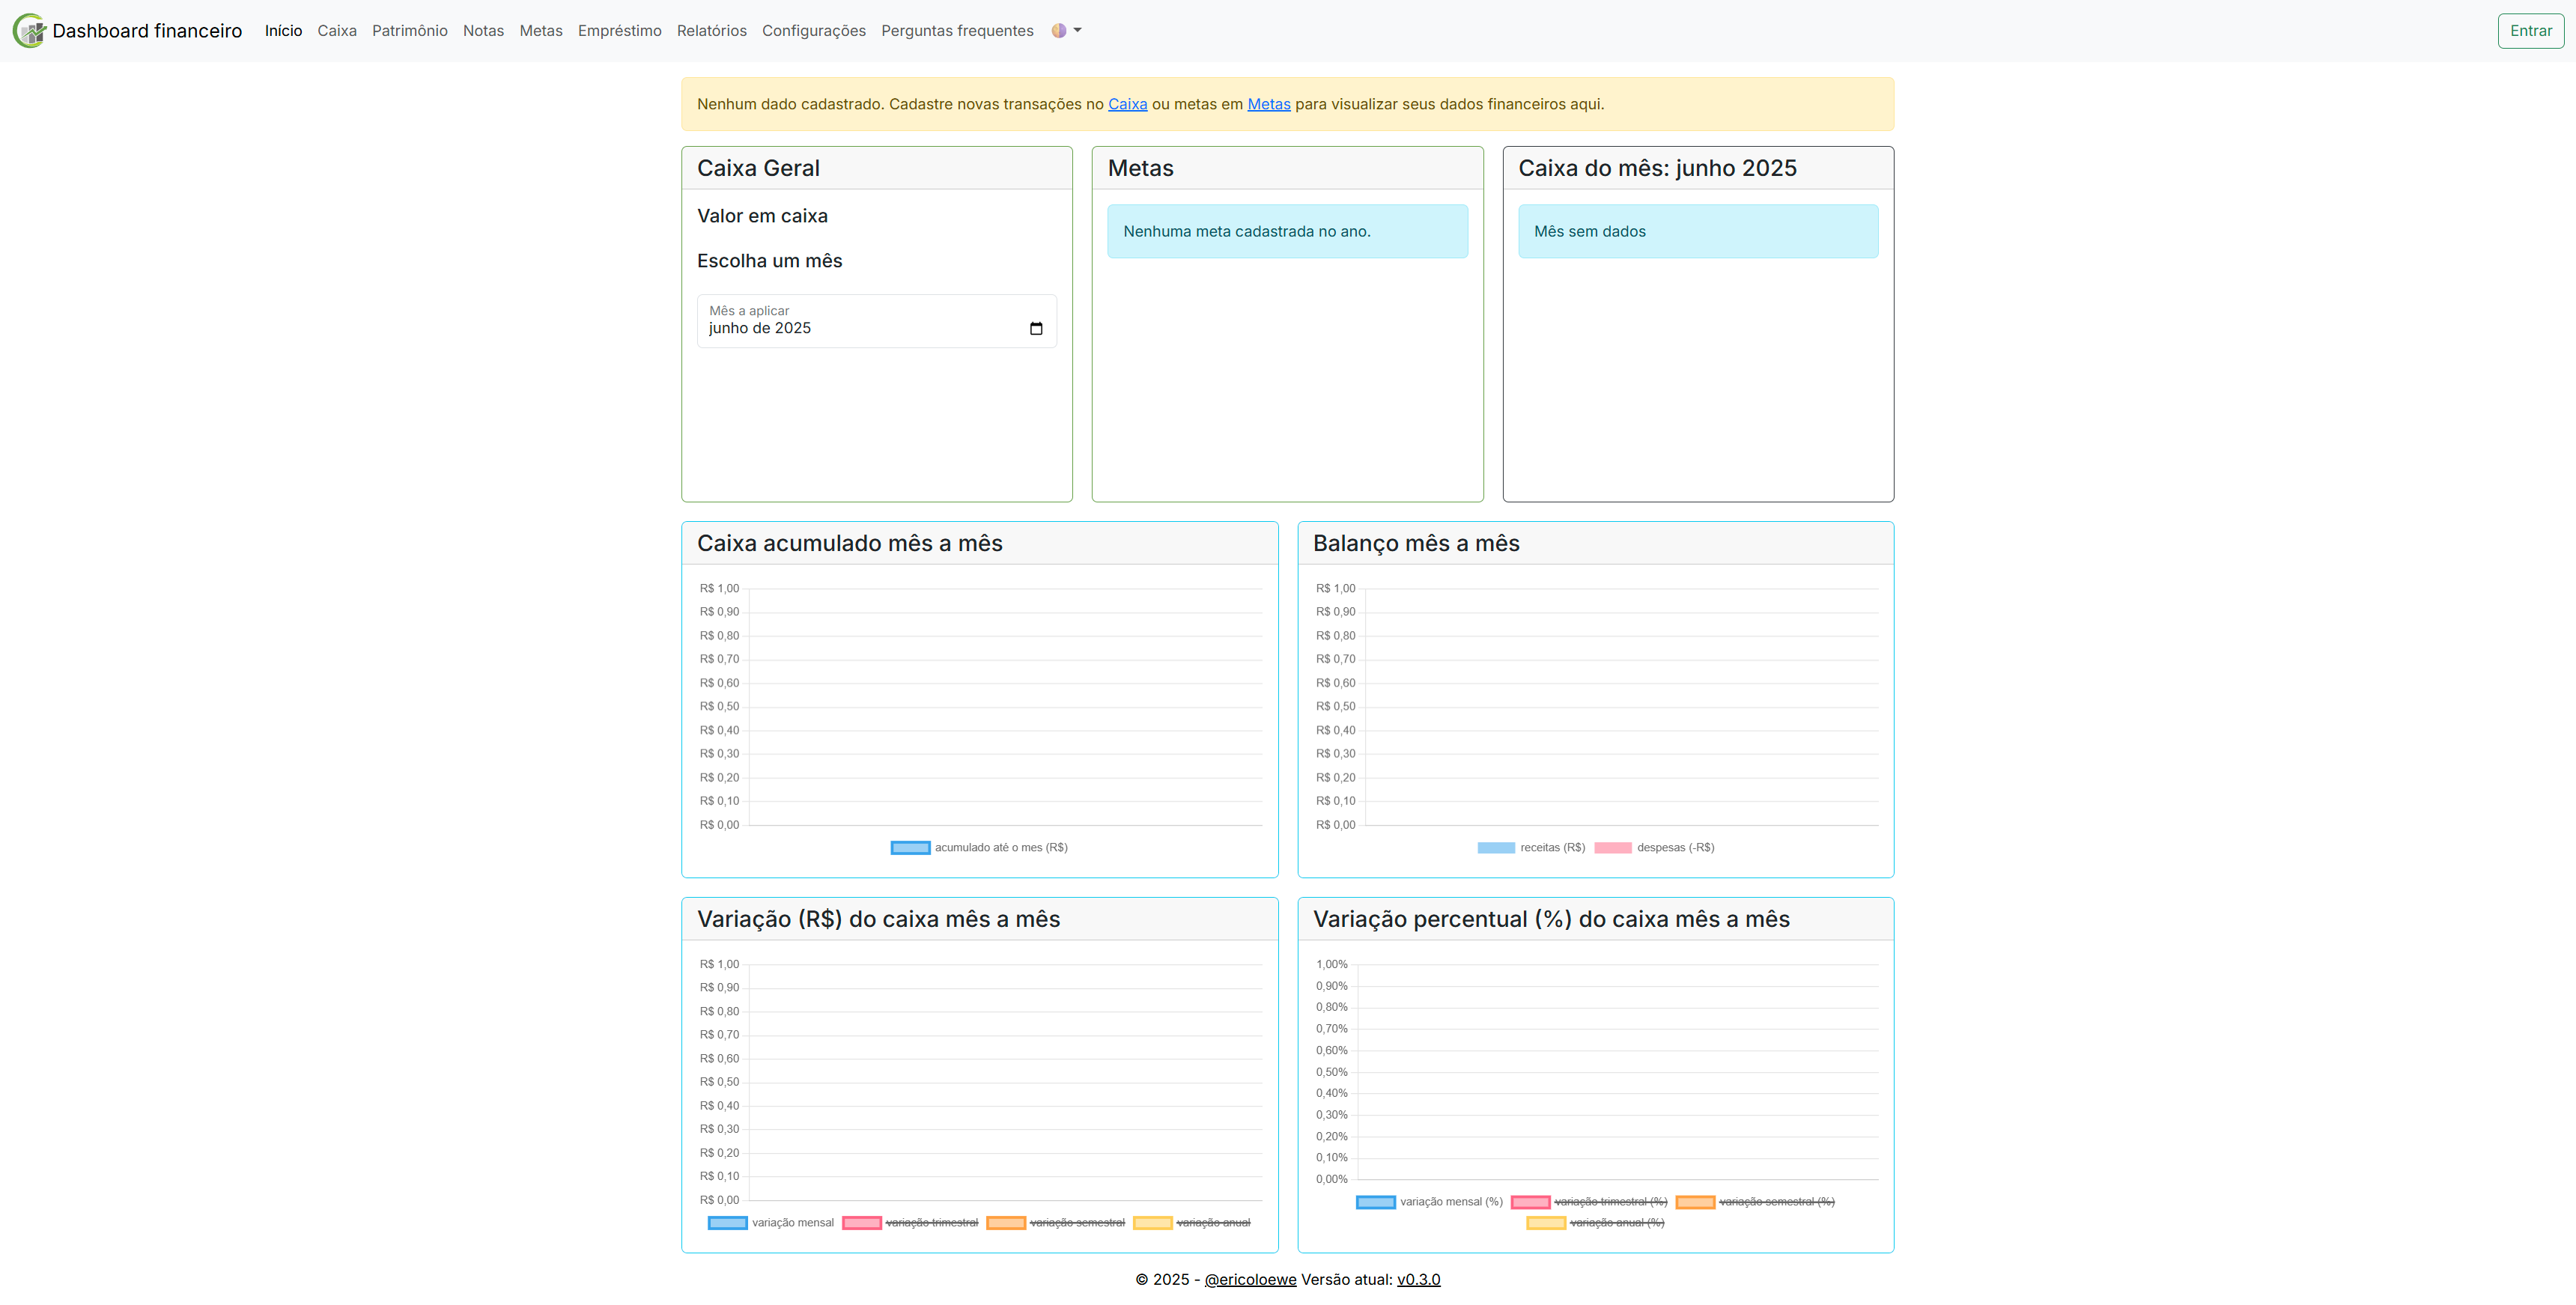This screenshot has height=1305, width=2576.
Task: Click the Valor em caixa heading
Action: pyautogui.click(x=762, y=216)
